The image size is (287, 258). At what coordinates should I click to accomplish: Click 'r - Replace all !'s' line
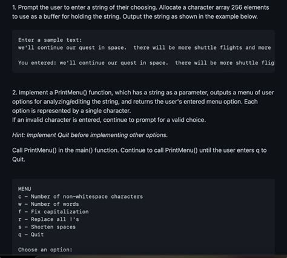48,219
